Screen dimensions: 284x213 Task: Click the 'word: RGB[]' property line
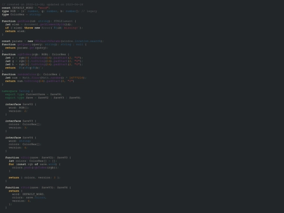click(19, 108)
